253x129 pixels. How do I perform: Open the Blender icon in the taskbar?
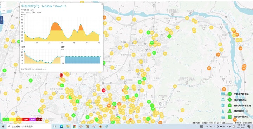click(x=100, y=127)
